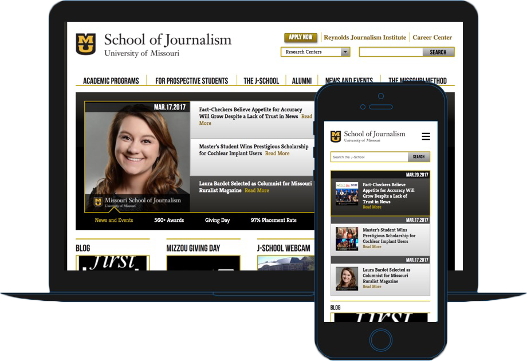
Task: Tap Read More under phone's Cochlear Implant story
Action: point(372,247)
